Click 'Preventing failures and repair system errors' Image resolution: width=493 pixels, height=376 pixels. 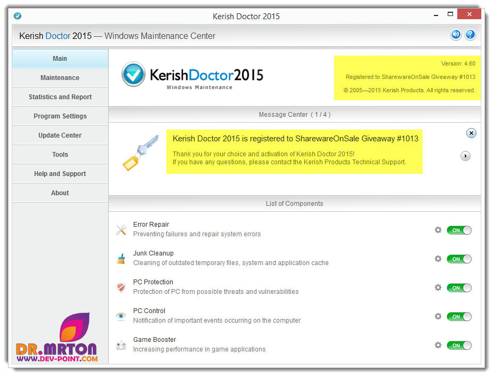point(197,234)
